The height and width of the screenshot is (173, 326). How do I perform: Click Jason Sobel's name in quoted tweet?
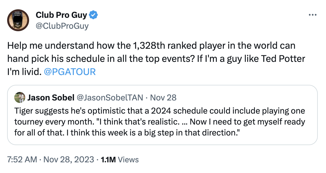pos(51,97)
